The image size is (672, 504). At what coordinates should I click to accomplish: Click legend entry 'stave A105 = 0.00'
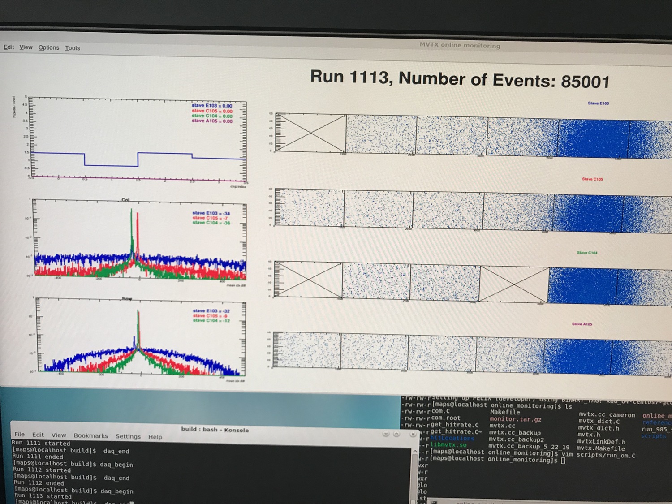[212, 121]
